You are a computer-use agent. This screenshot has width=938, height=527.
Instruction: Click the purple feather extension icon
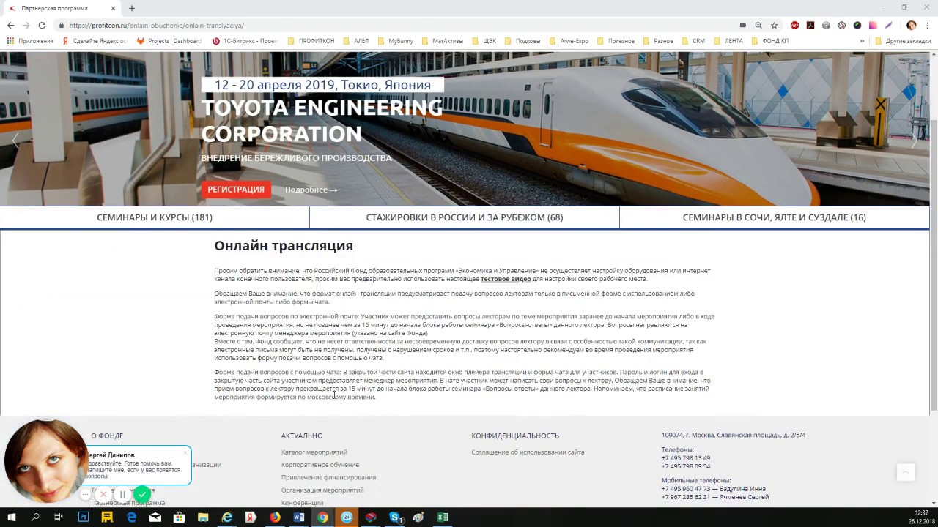pos(888,25)
